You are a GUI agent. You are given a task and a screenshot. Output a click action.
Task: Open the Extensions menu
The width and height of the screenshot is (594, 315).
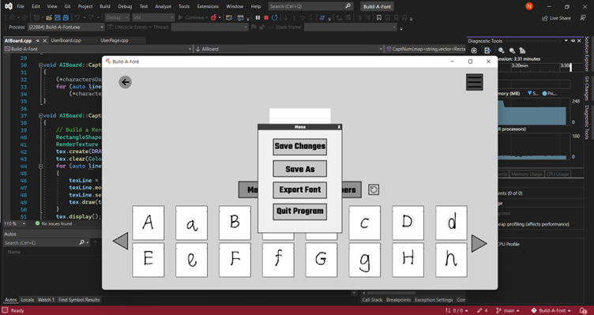[208, 6]
